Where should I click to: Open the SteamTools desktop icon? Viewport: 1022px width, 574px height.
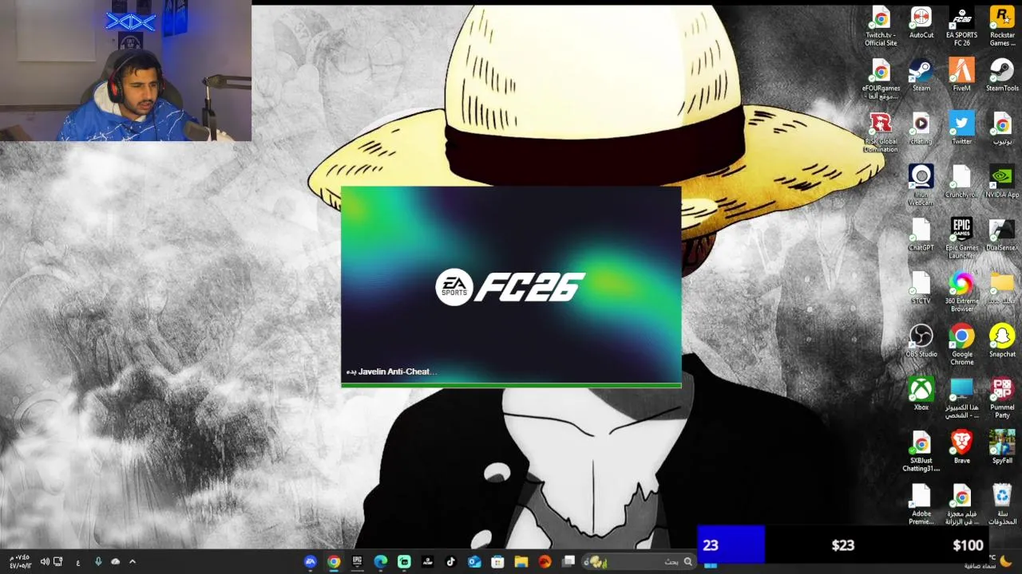pos(1002,76)
